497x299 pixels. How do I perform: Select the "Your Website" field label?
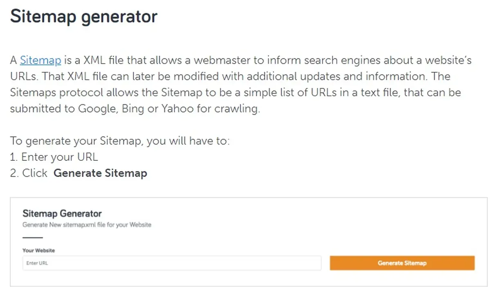38,250
